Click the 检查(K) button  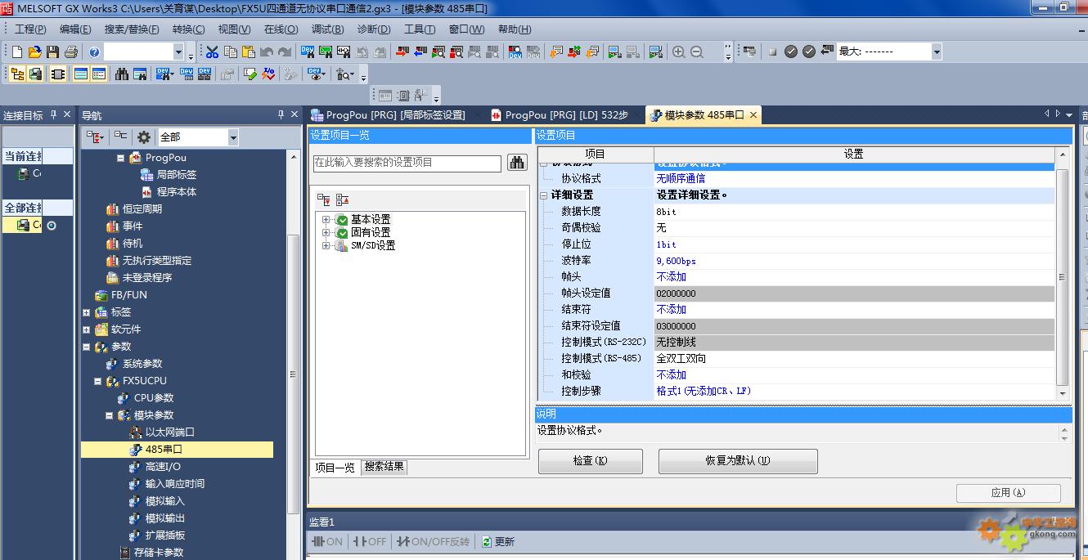coord(590,461)
